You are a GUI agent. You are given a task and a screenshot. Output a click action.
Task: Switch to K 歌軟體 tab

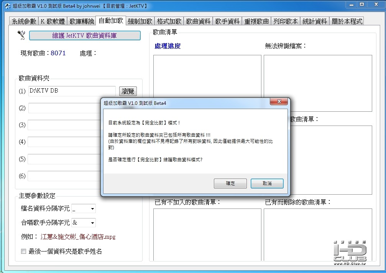53,21
